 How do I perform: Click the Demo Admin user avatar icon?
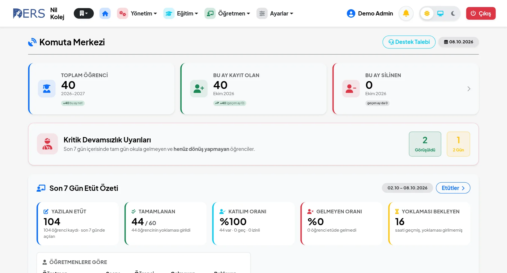point(351,14)
